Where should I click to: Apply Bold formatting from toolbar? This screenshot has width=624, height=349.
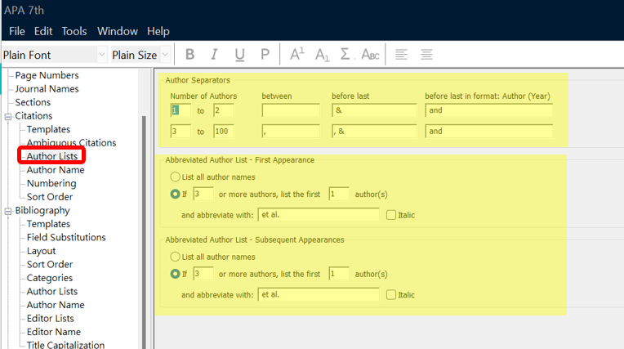click(189, 54)
